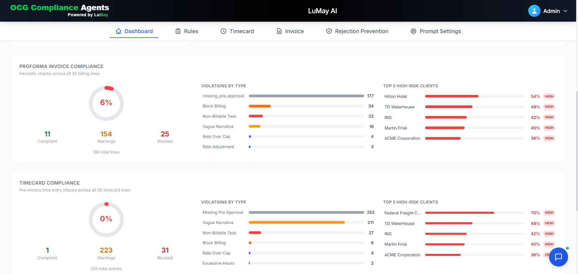Viewport: 578px width, 274px height.
Task: Click the Rejection Prevention shield icon
Action: 329,31
